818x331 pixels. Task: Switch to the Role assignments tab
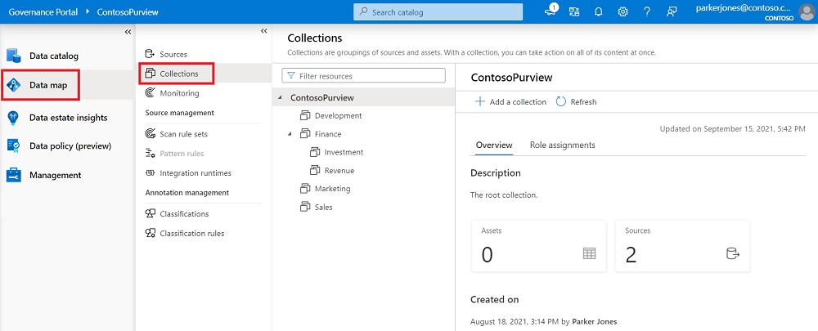[562, 145]
